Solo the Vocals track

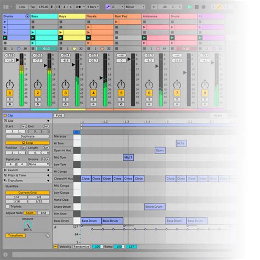pos(93,99)
